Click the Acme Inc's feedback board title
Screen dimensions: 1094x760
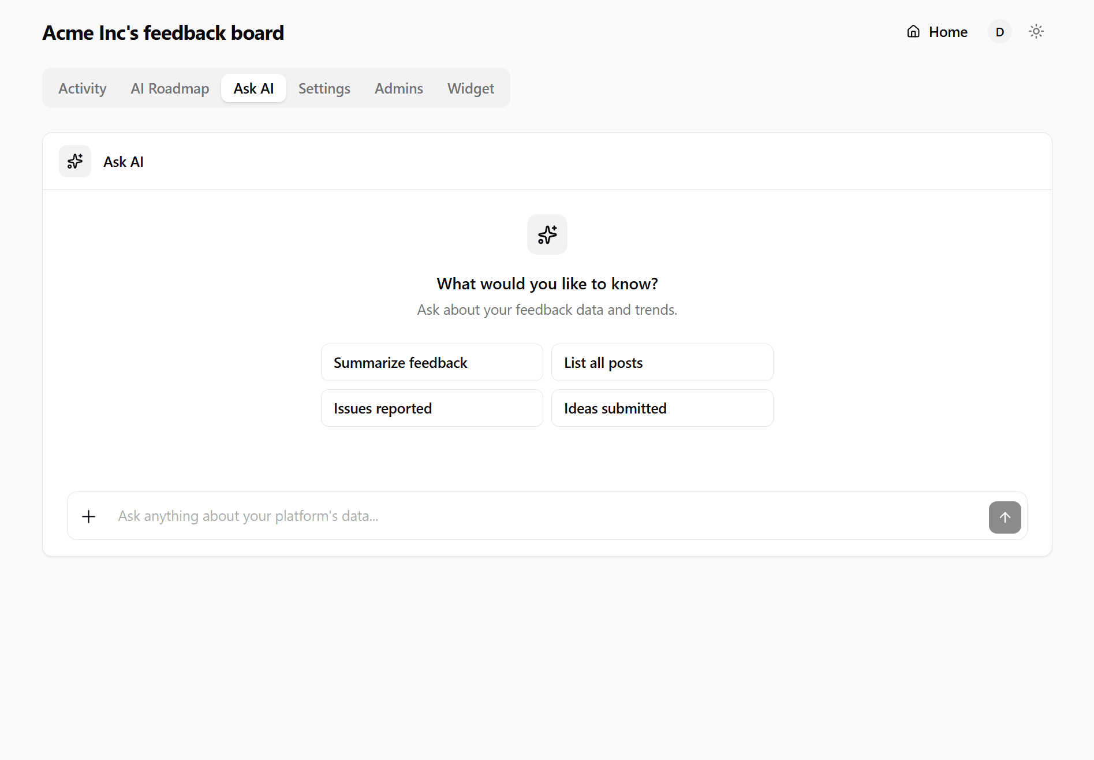click(x=163, y=33)
